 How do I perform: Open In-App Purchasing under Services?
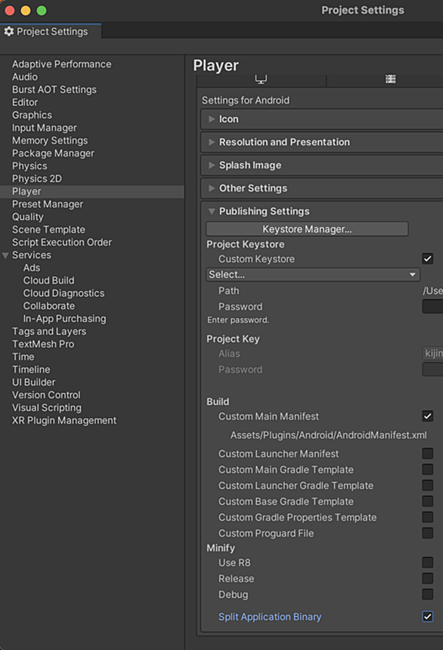tap(65, 318)
